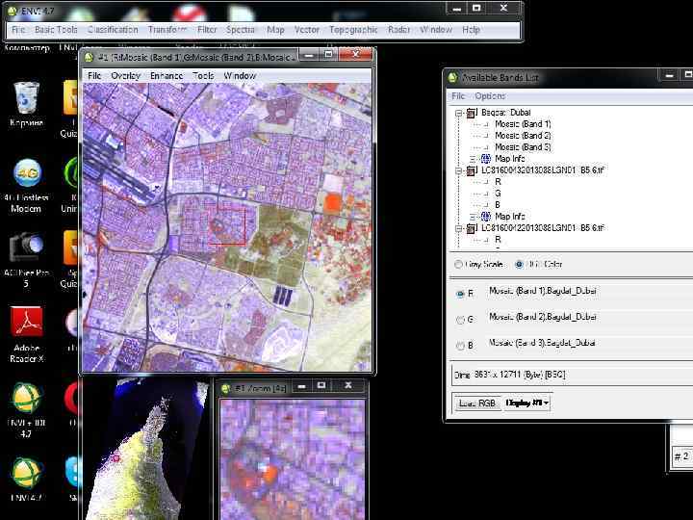Select Mosaic (Band 3) in the tree
The height and width of the screenshot is (520, 693).
523,147
